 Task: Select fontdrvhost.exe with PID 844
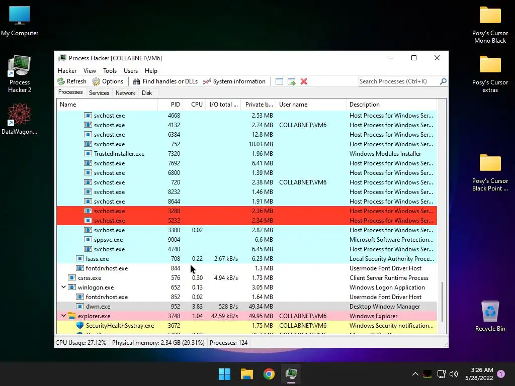coord(246,268)
